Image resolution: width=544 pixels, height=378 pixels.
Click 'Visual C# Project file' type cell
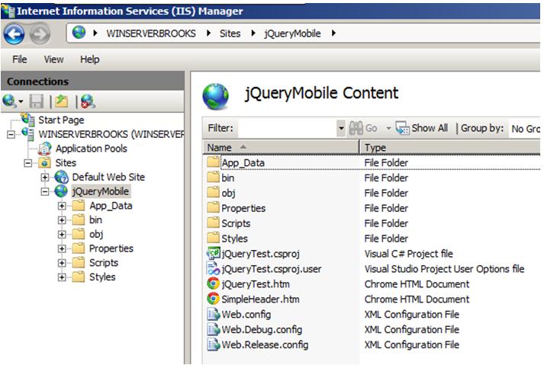pos(408,254)
